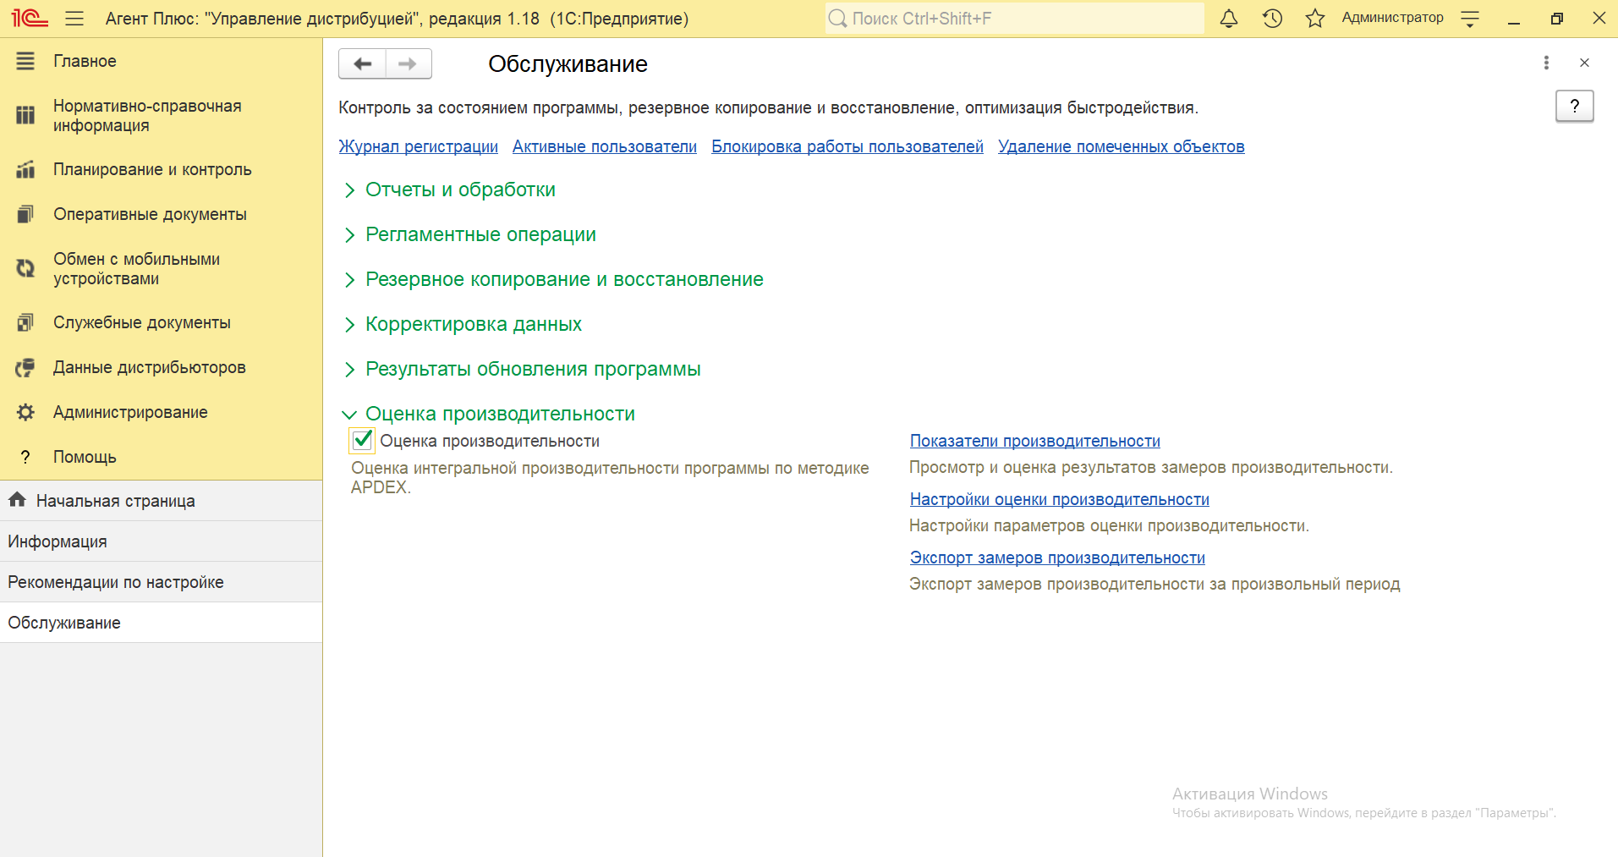Open the three-dot more options menu
Viewport: 1618px width, 857px height.
coord(1546,63)
